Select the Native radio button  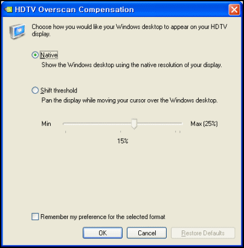coord(35,55)
